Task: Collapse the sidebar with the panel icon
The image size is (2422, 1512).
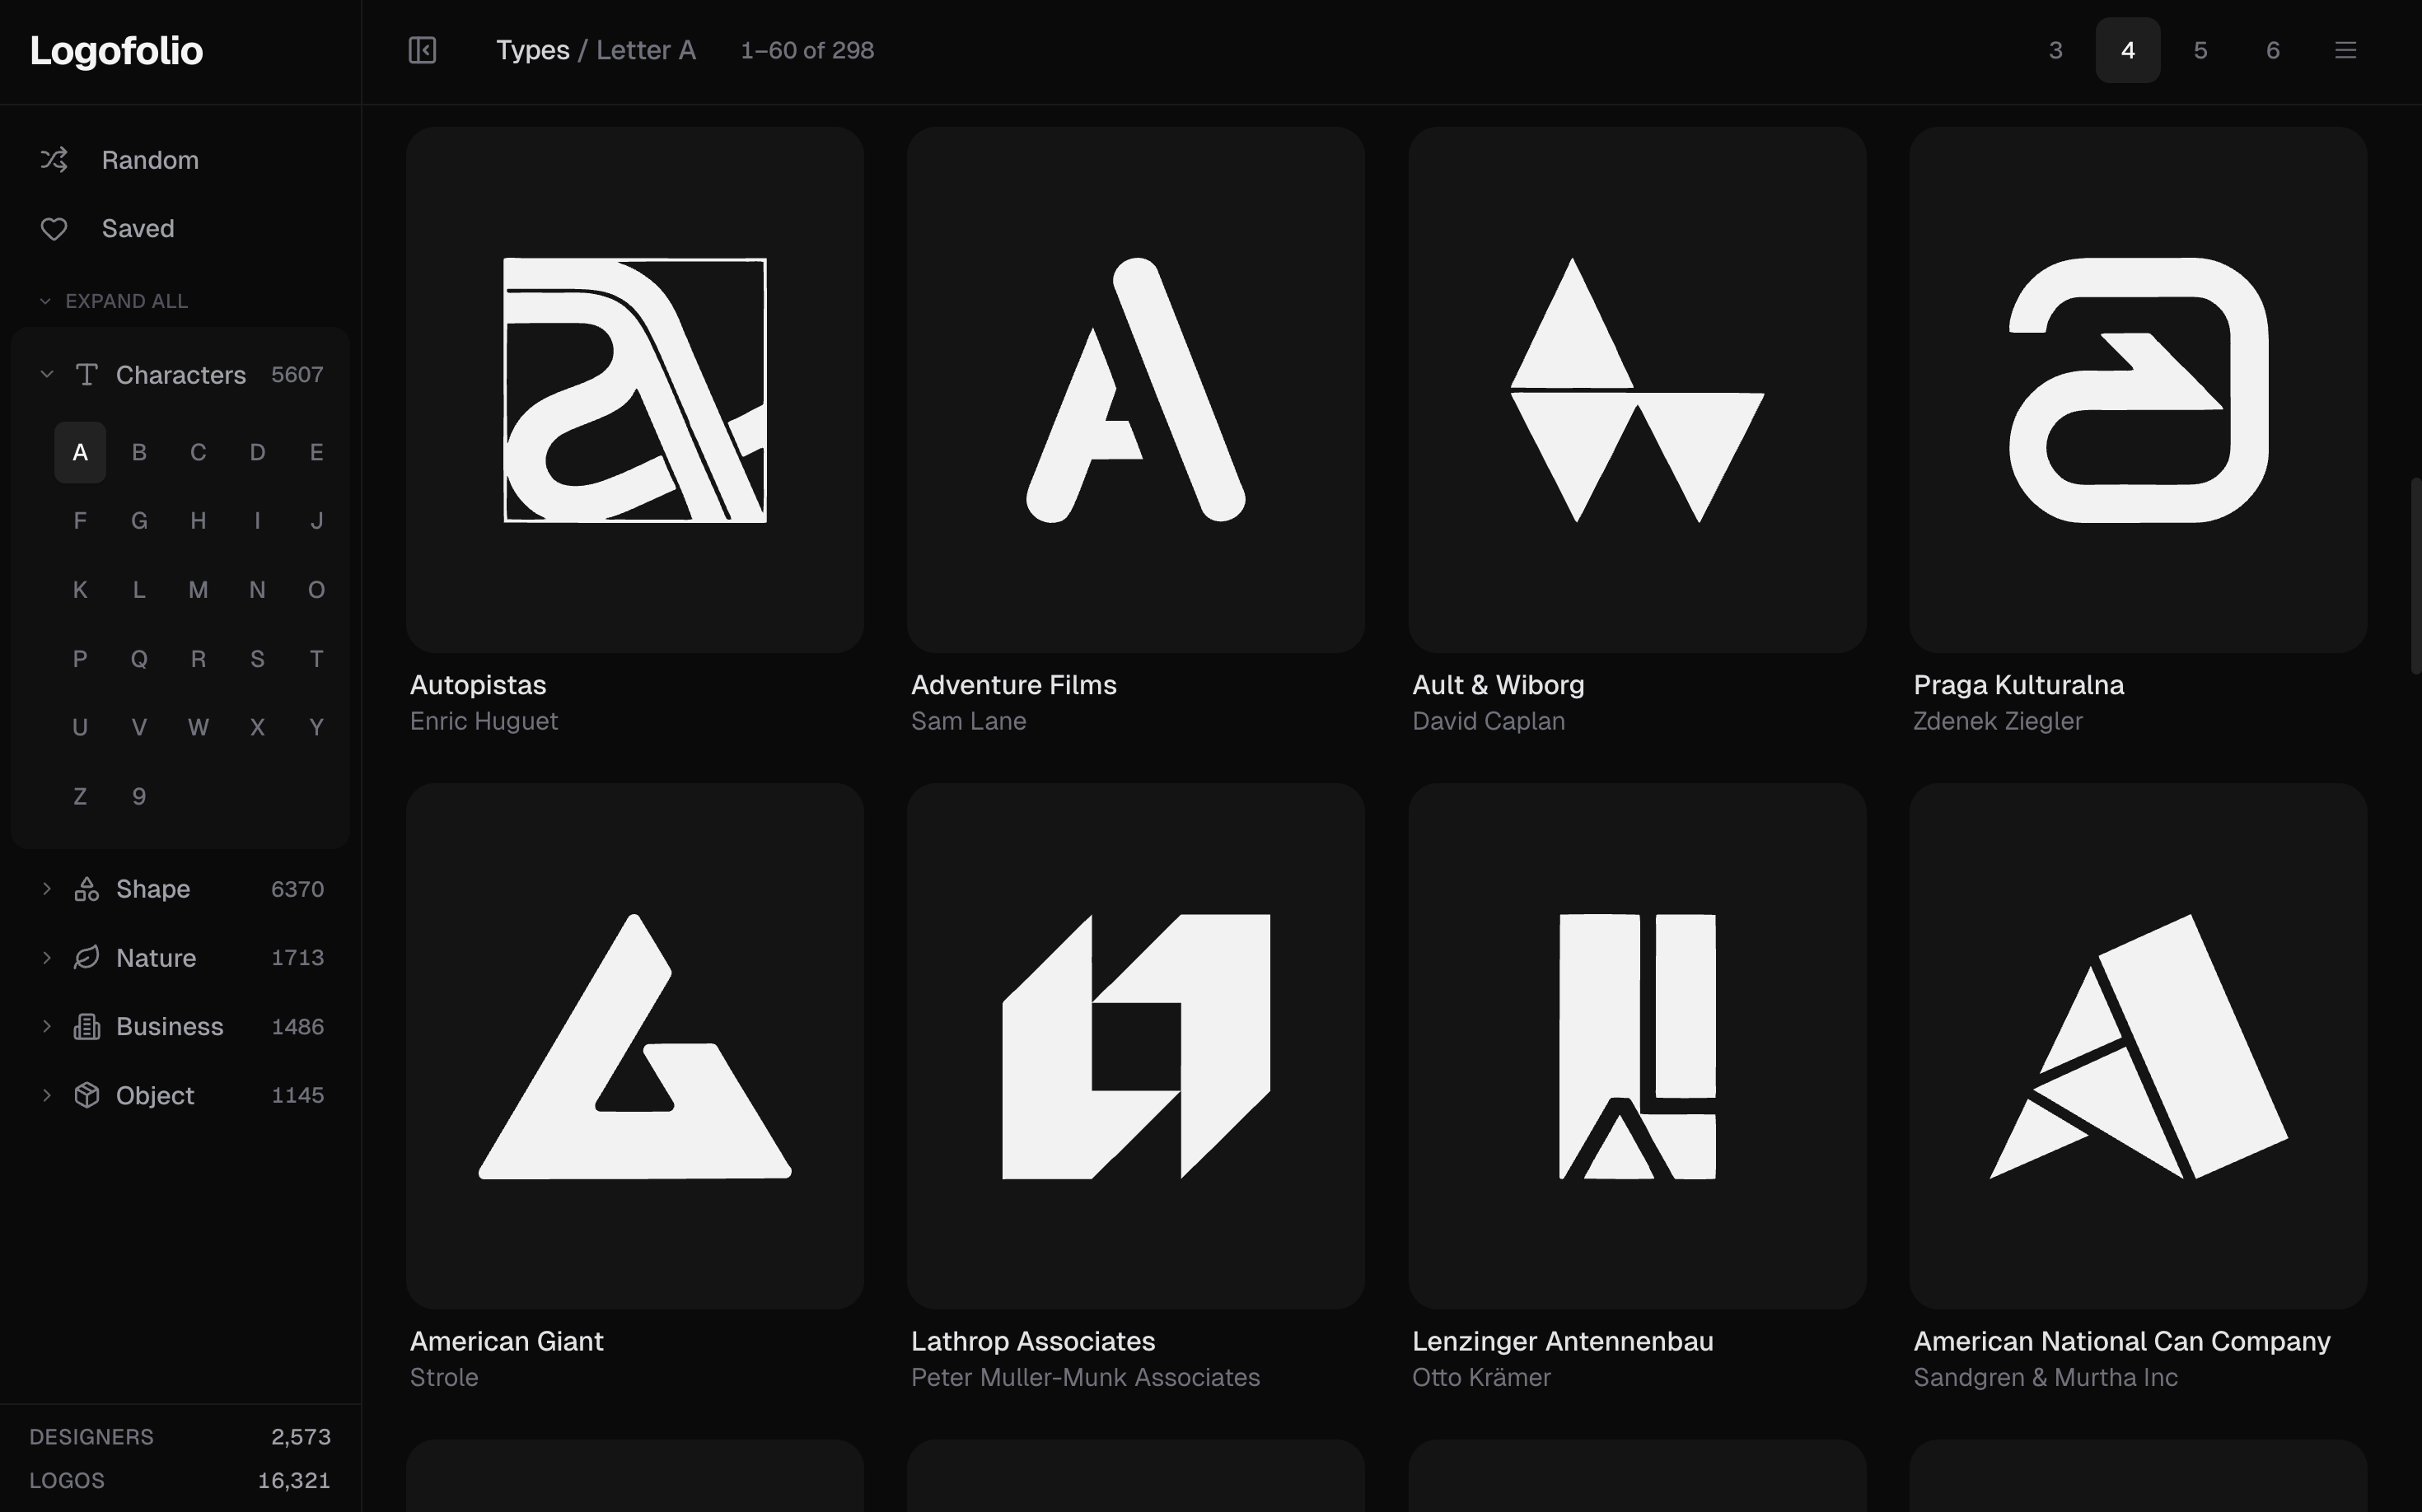Action: (x=422, y=50)
